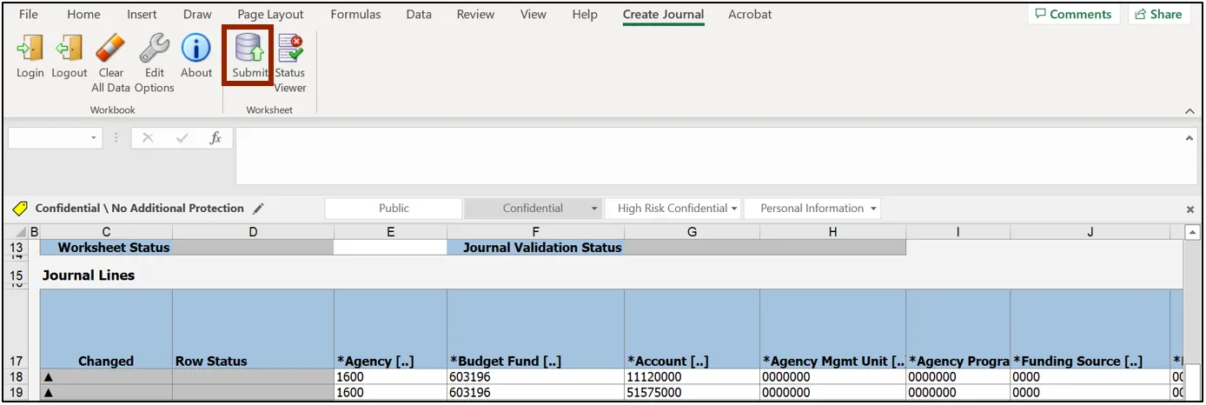Click the insert function fx icon
The image size is (1206, 405).
215,138
